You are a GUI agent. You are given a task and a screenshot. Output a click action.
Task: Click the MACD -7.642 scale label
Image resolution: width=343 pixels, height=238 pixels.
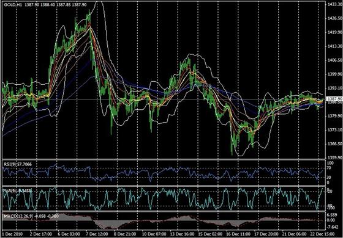pyautogui.click(x=333, y=227)
